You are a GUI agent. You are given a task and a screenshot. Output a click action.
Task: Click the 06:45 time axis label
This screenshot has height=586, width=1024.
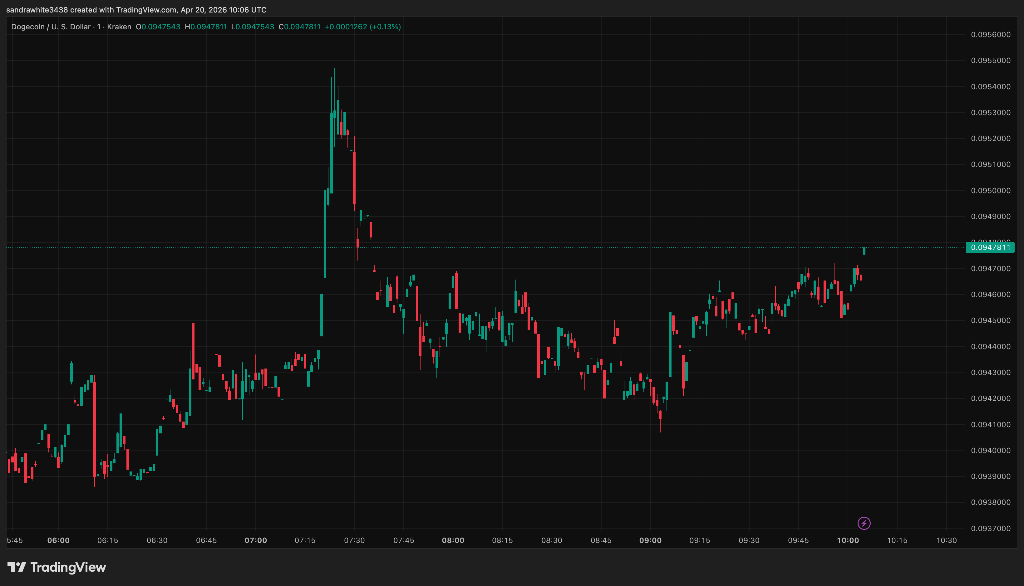pos(207,540)
